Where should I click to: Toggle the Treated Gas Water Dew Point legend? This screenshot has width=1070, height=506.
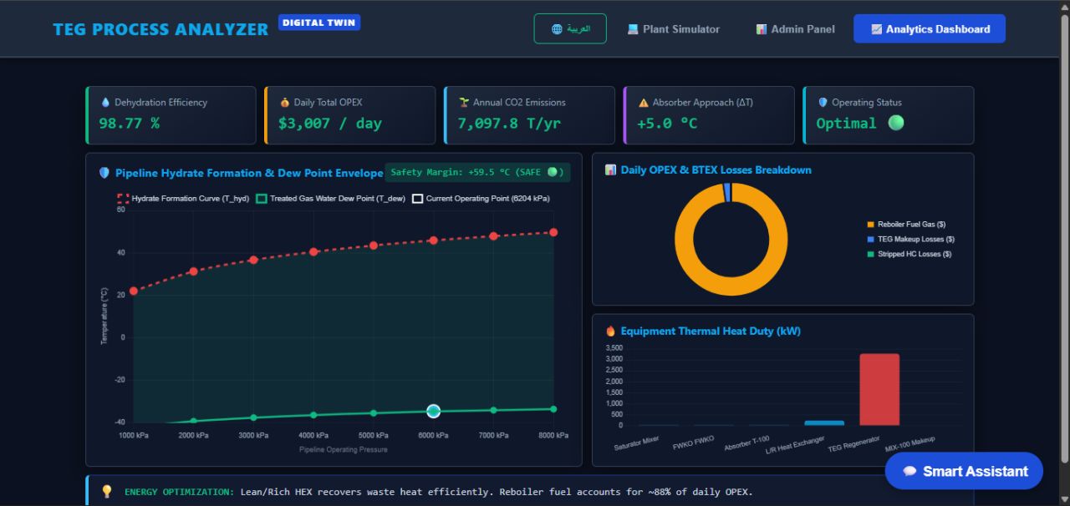pyautogui.click(x=330, y=199)
